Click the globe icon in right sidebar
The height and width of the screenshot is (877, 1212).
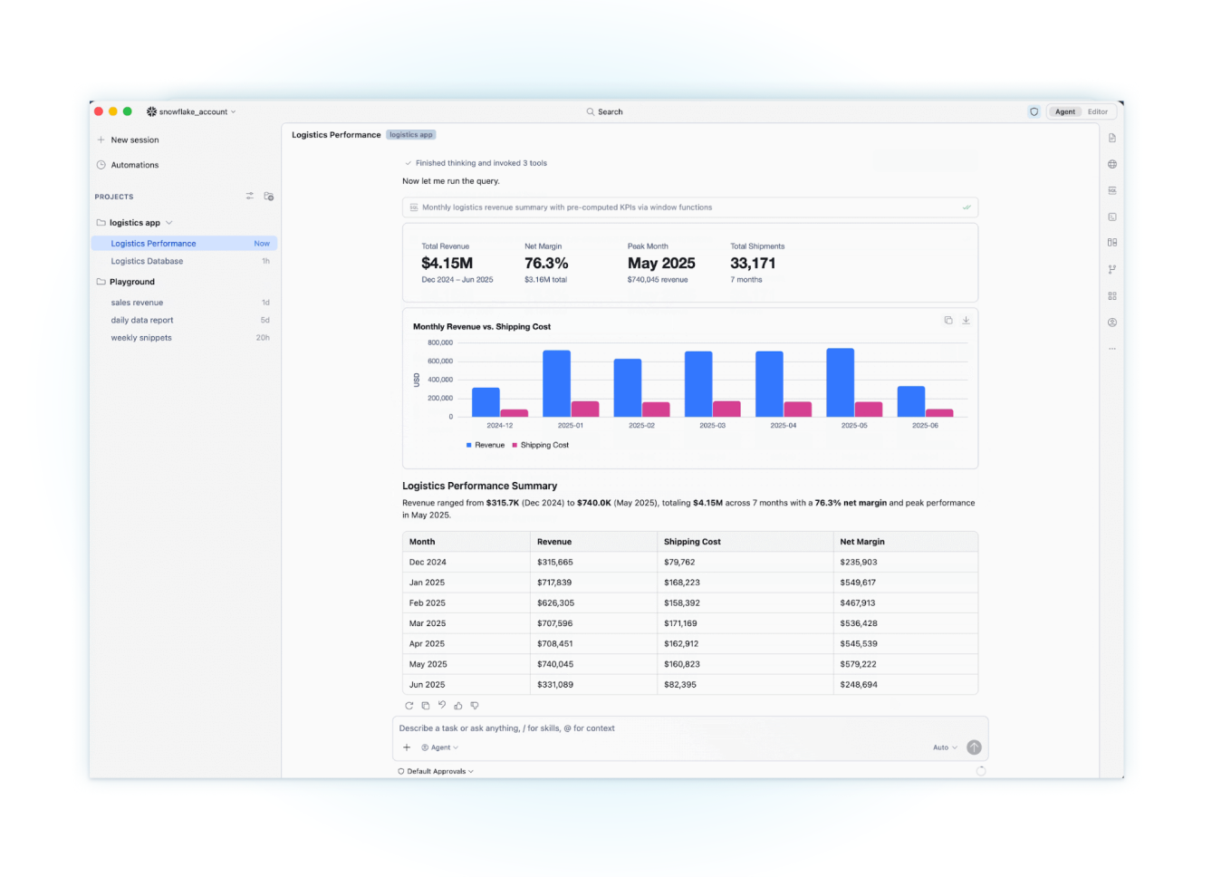(1111, 164)
